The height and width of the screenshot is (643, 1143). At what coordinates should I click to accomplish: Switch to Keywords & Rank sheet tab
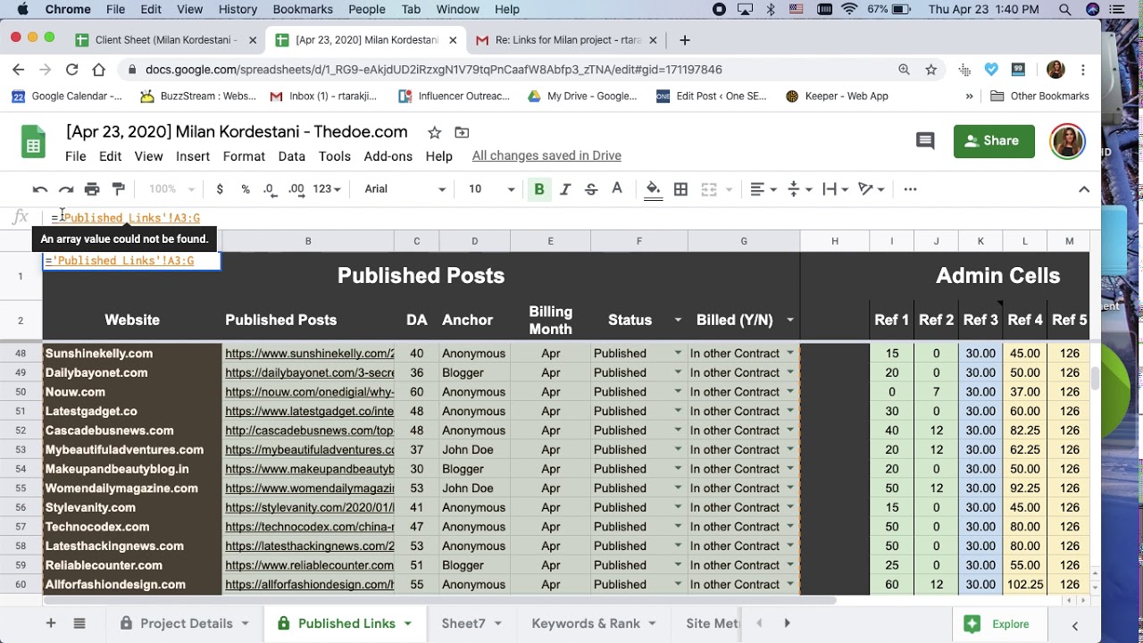coord(594,623)
